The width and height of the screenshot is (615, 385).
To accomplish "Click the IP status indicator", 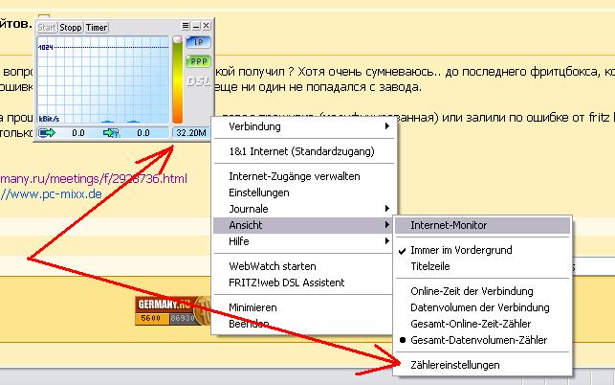I will (x=198, y=42).
